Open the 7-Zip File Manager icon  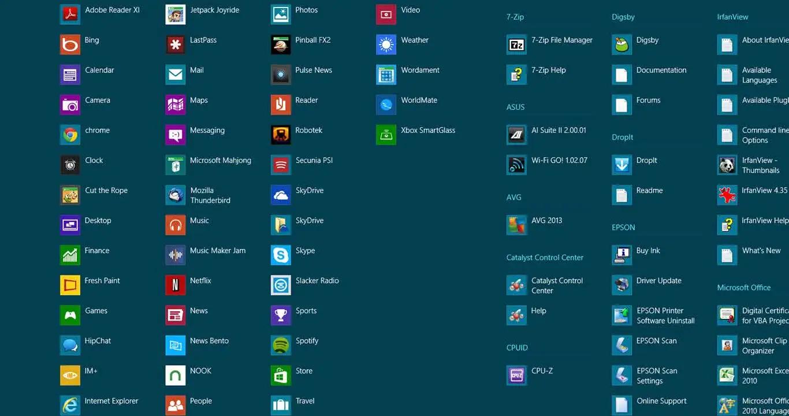[516, 44]
